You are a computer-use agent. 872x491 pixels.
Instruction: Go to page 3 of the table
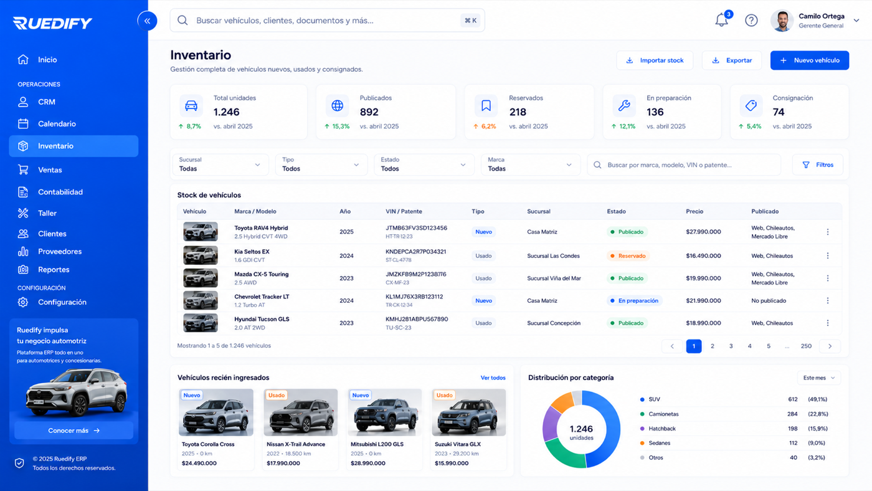pos(731,346)
